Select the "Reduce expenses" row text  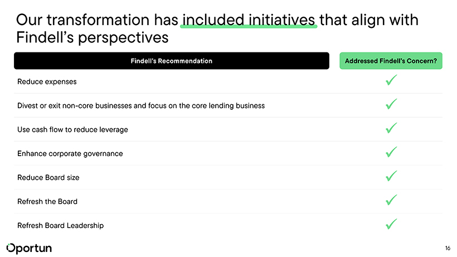[x=47, y=82]
